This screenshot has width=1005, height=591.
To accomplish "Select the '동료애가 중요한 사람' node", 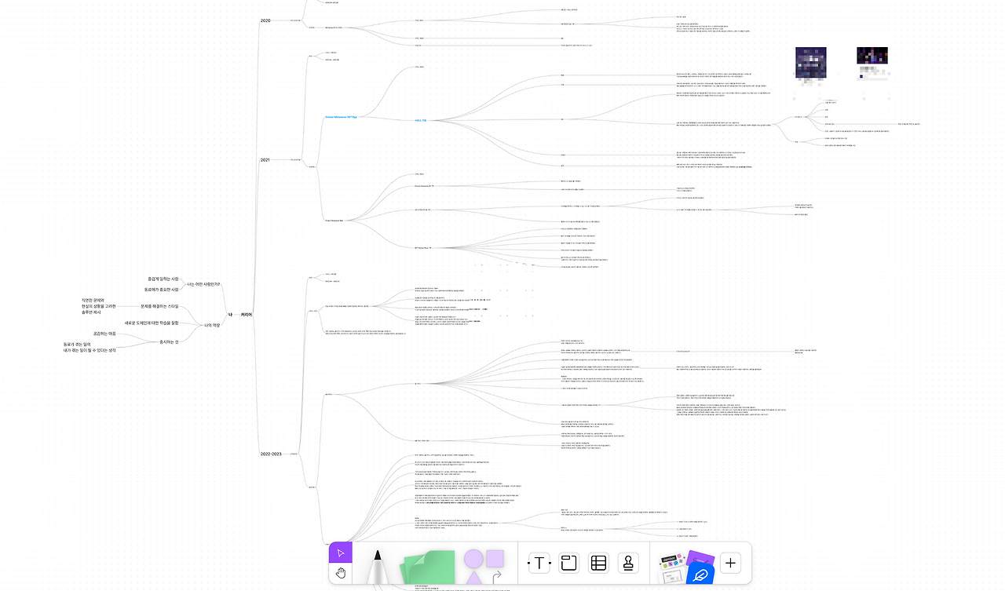I will click(162, 290).
